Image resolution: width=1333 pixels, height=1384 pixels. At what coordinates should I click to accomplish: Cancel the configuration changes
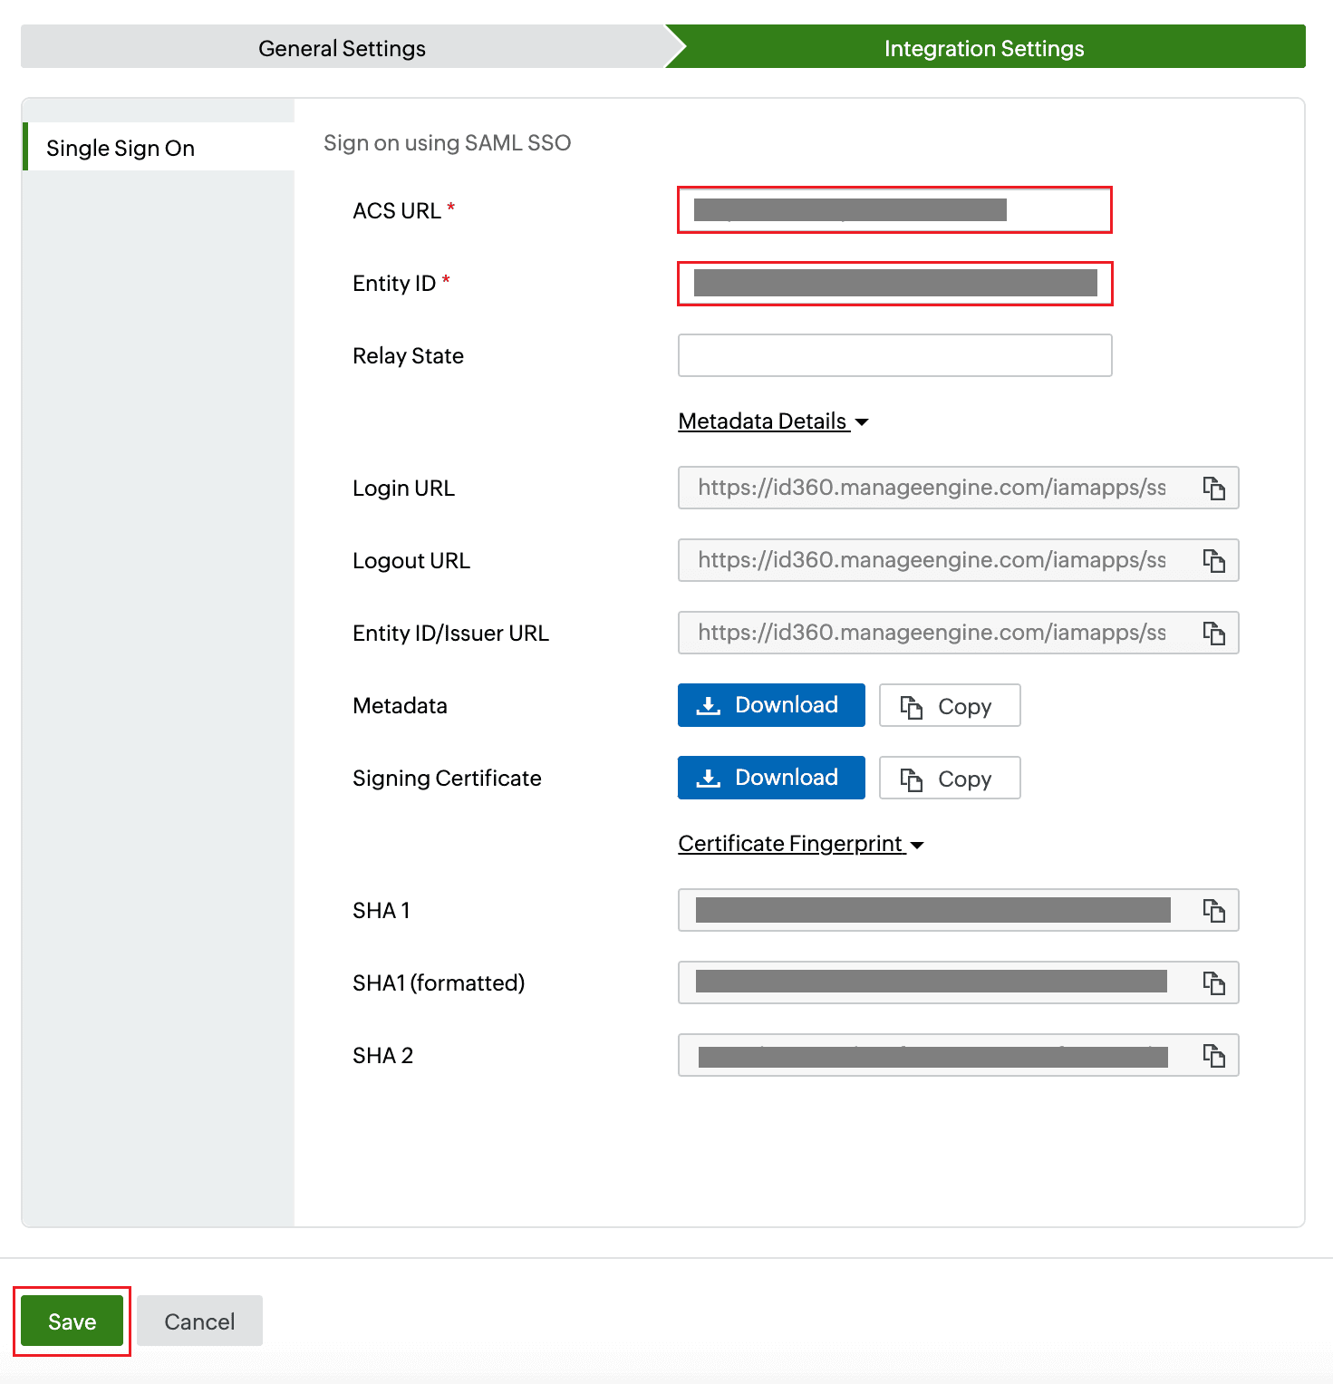pyautogui.click(x=199, y=1321)
